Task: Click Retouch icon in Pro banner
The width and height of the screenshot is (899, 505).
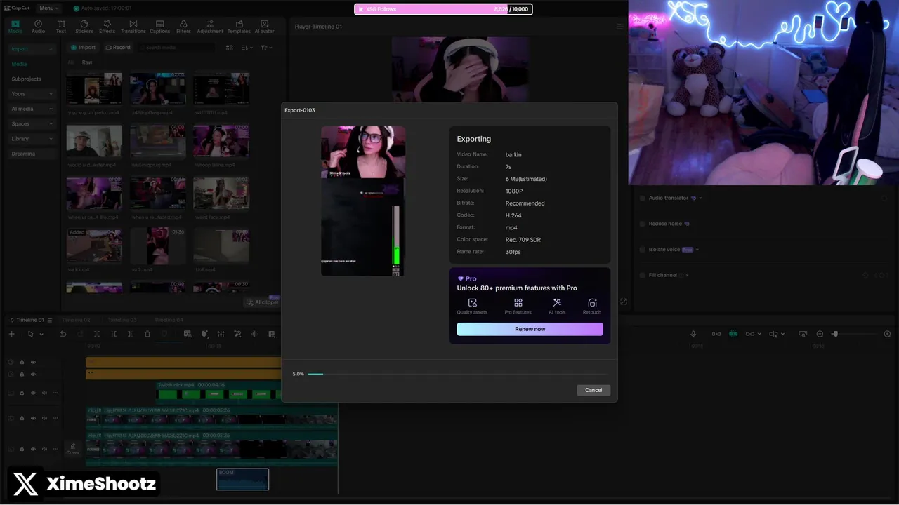Action: pos(592,303)
